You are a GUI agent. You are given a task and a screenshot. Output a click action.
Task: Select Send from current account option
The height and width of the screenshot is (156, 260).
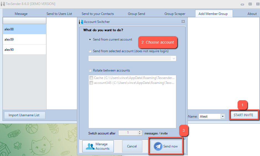click(x=90, y=39)
